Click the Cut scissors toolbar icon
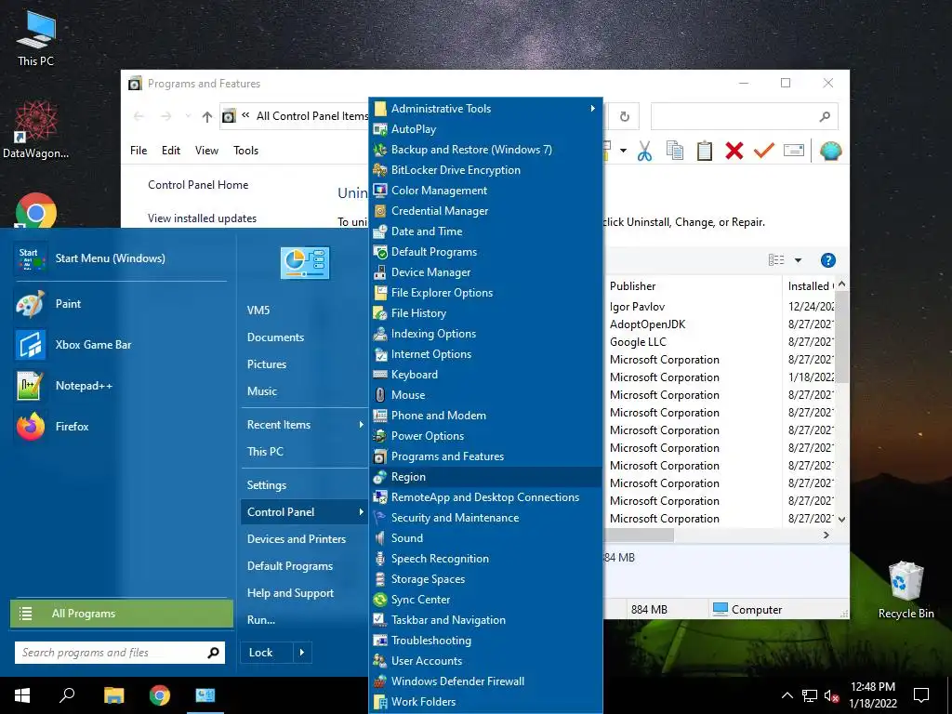The height and width of the screenshot is (714, 952). point(644,151)
